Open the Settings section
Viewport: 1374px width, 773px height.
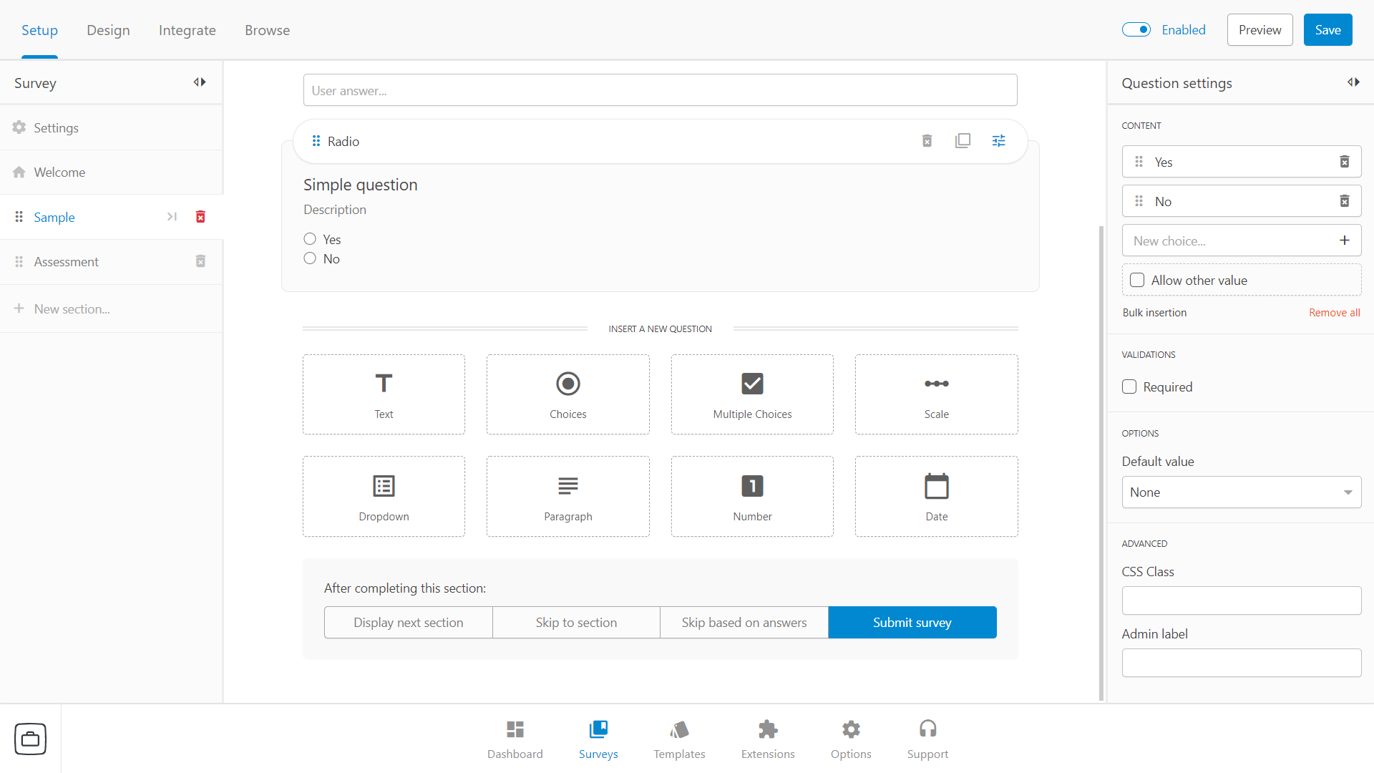[112, 127]
